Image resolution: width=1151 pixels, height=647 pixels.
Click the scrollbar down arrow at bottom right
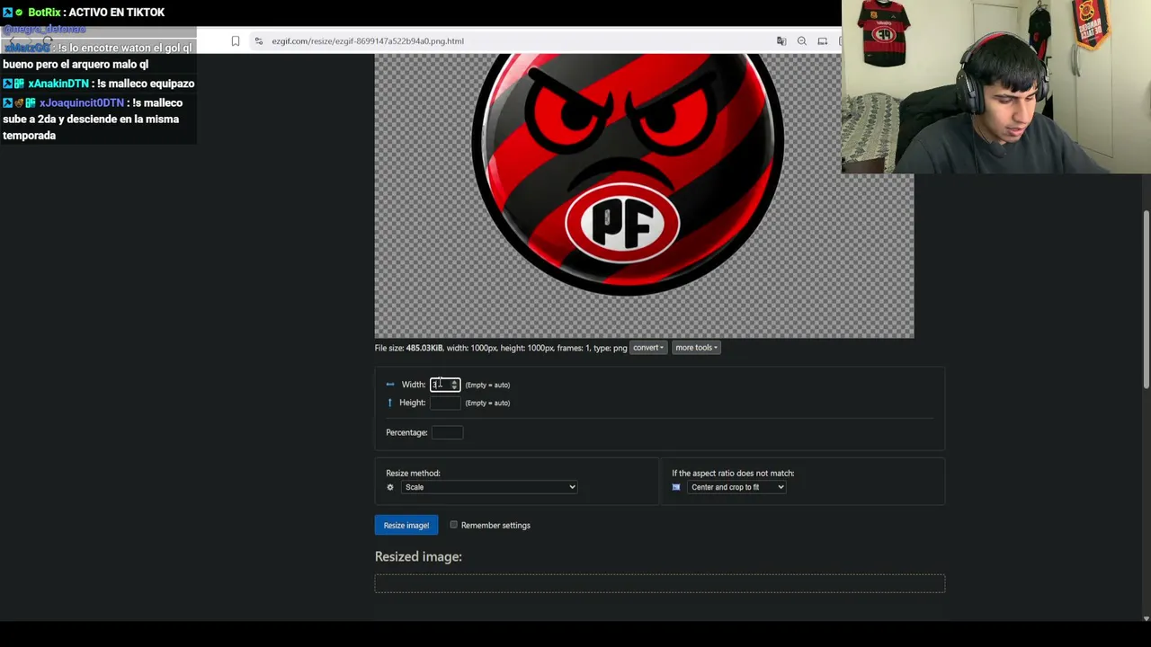click(x=1146, y=617)
